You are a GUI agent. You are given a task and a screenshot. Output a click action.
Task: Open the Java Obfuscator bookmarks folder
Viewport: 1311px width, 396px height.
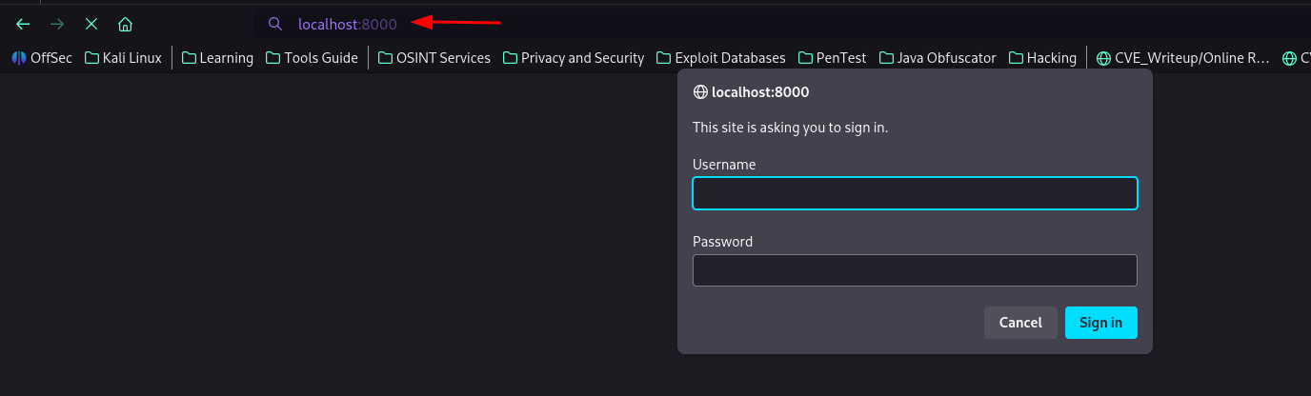click(937, 58)
